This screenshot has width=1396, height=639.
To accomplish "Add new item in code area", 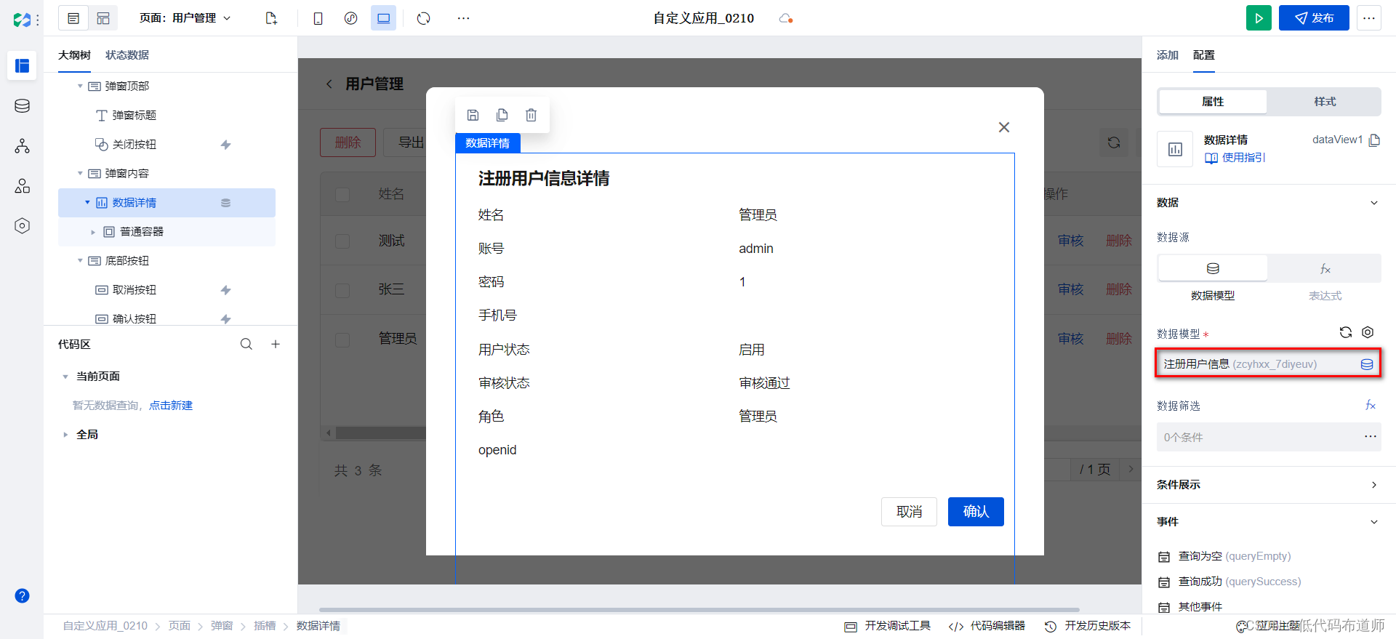I will pos(276,344).
